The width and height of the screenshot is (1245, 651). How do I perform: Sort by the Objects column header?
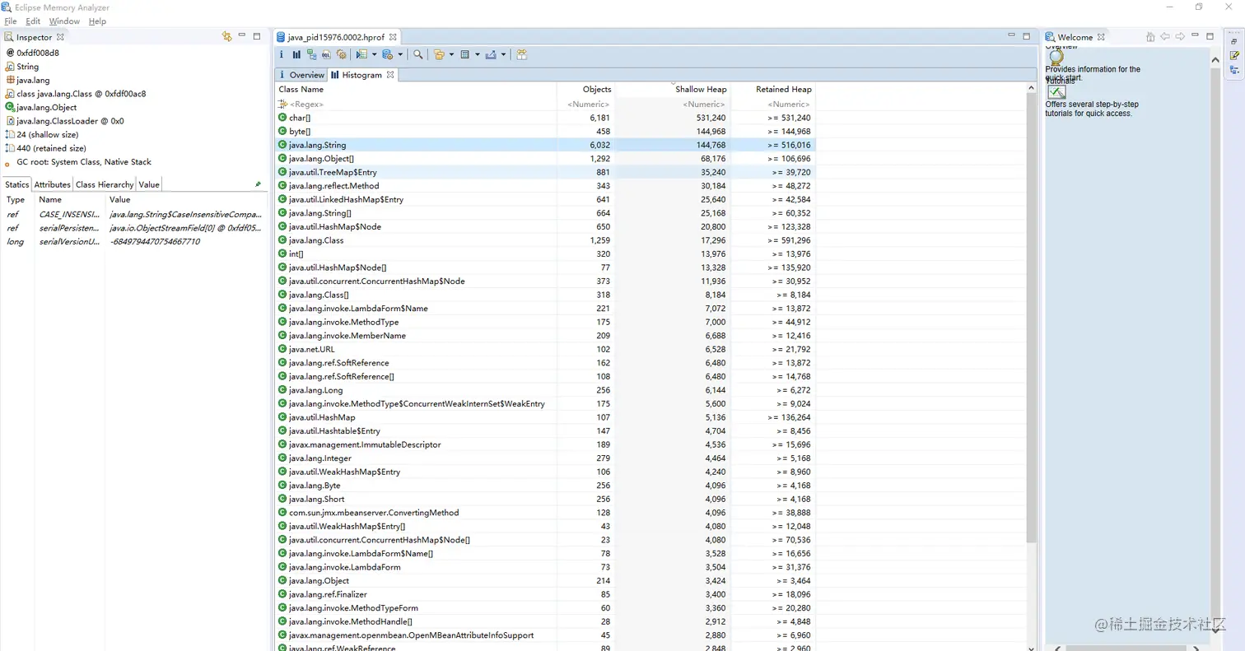pyautogui.click(x=586, y=89)
